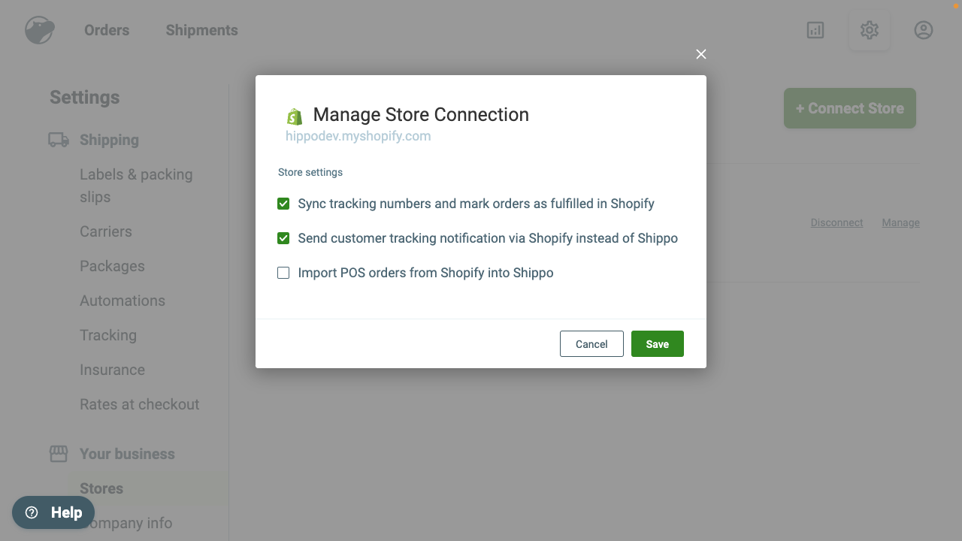Click the Connect Store button
Viewport: 962px width, 541px height.
click(849, 108)
